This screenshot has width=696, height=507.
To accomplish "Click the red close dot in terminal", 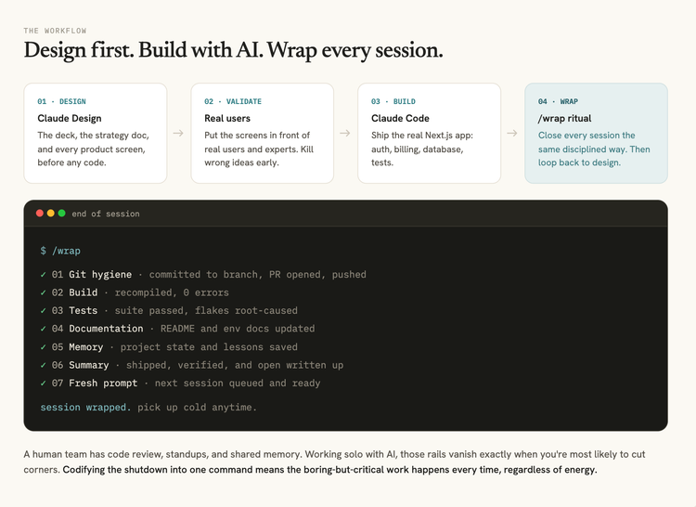I will click(40, 213).
